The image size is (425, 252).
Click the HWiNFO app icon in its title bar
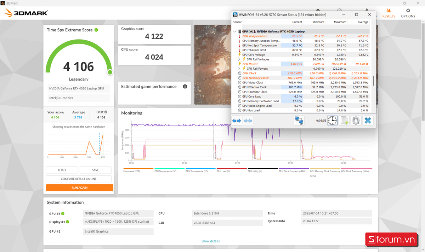point(235,14)
